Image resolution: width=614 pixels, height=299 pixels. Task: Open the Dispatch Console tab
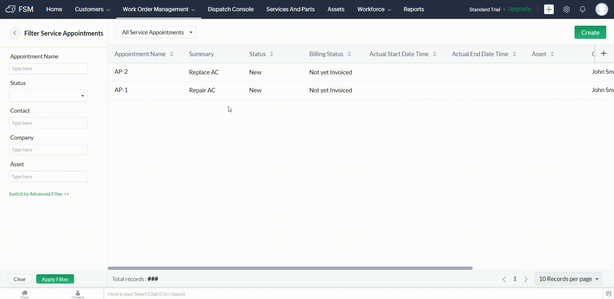230,9
